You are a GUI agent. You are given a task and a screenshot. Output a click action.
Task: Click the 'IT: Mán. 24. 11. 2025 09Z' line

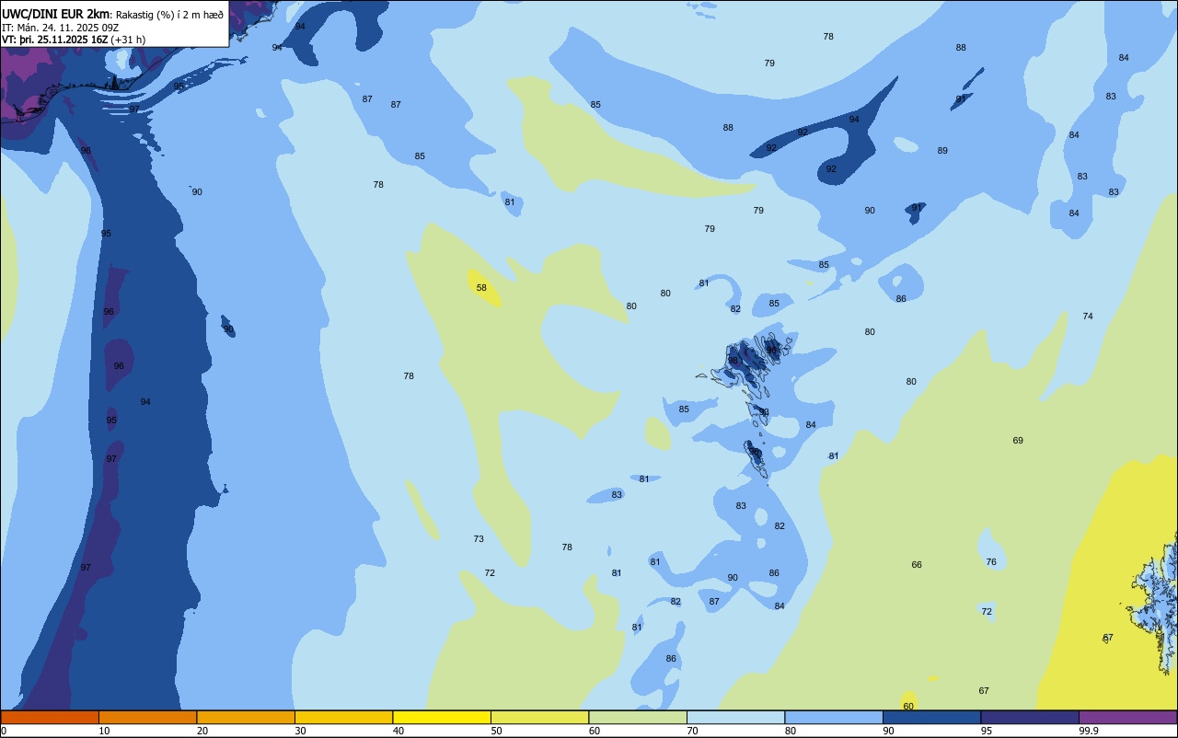click(x=61, y=28)
